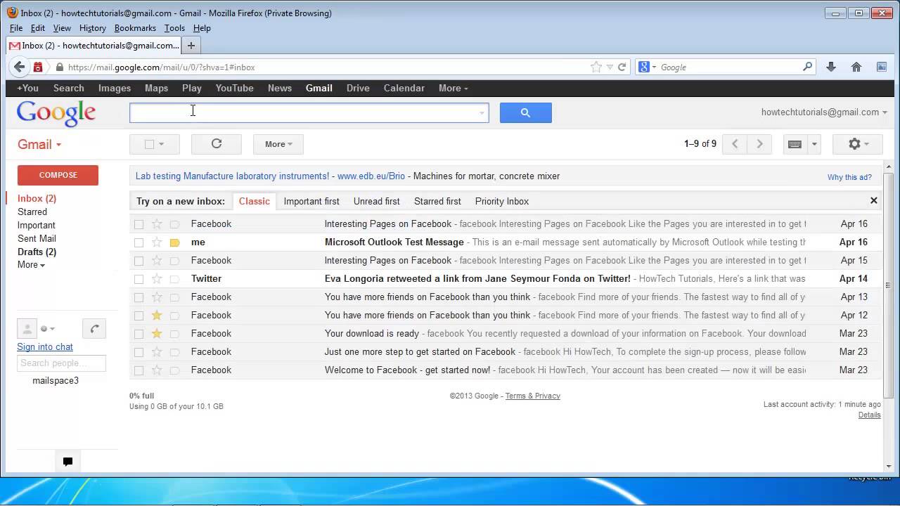Go to newer messages with the left arrow
900x506 pixels.
(735, 144)
